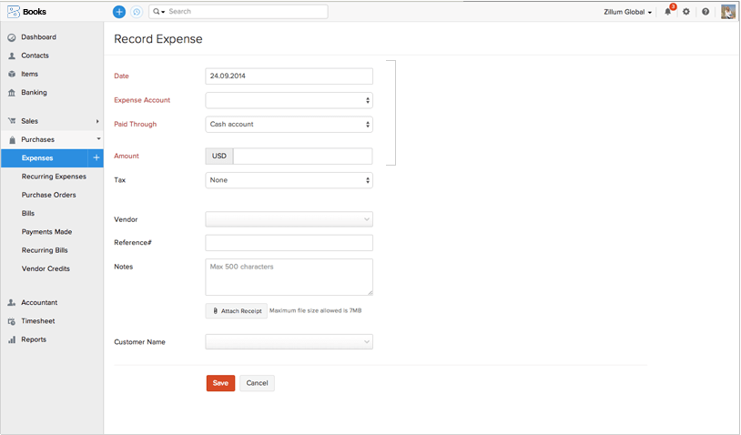Switch organization via Zillum Global menu
This screenshot has height=435, width=741.
coord(628,13)
